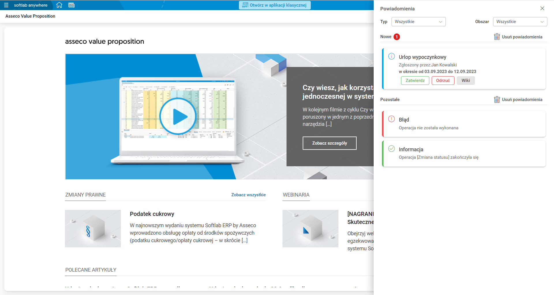Open the Podatek cukrowy article
This screenshot has width=554, height=295.
pos(152,214)
